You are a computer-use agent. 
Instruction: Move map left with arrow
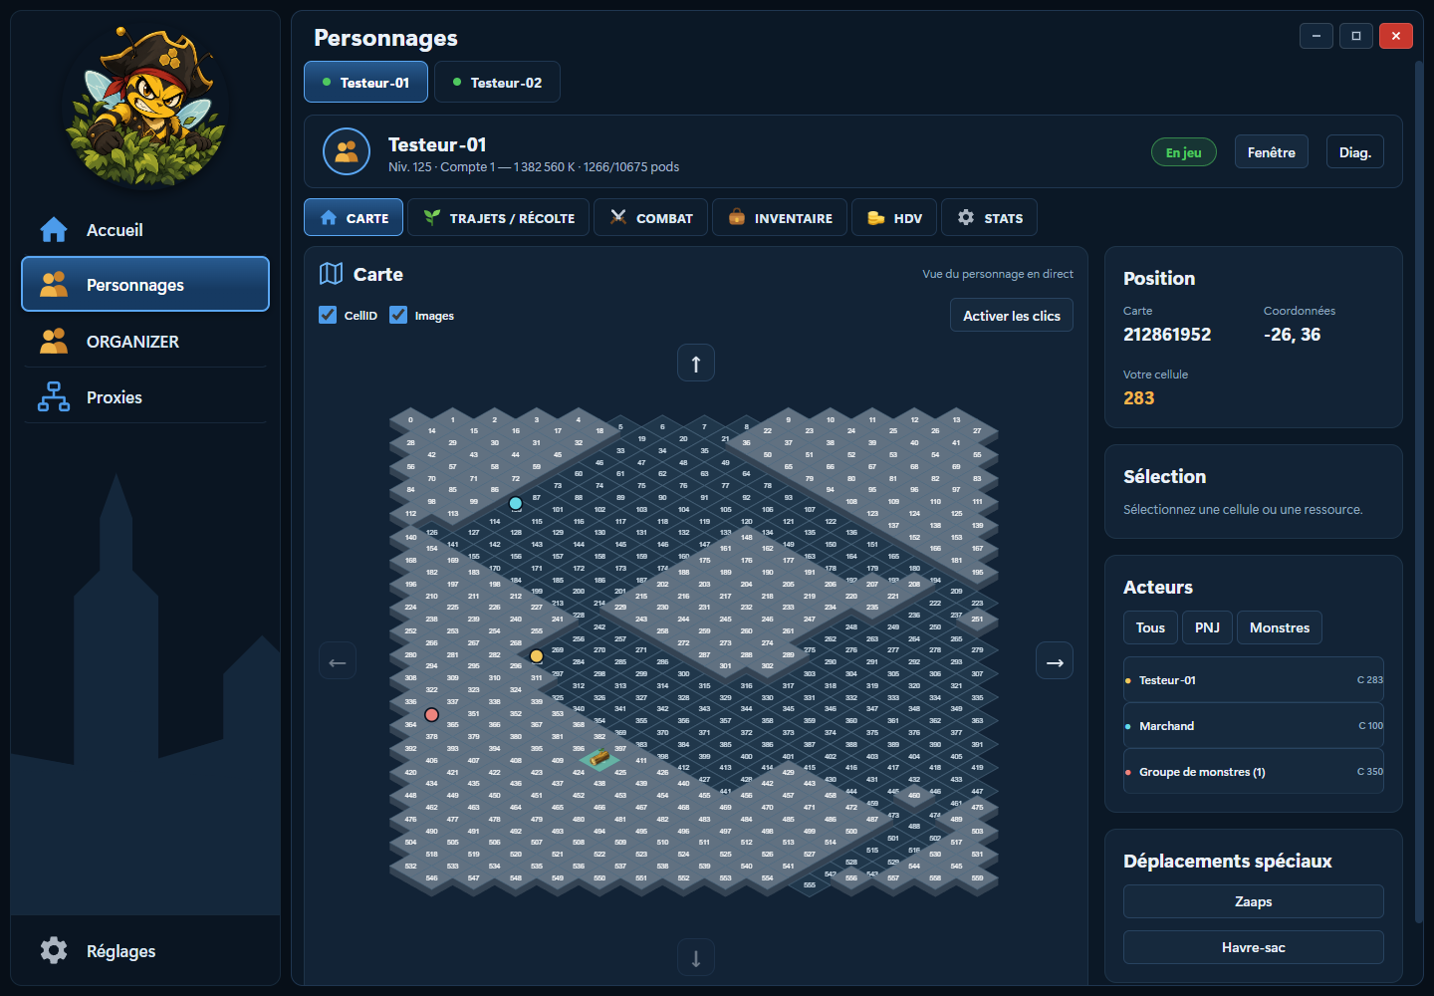[338, 662]
